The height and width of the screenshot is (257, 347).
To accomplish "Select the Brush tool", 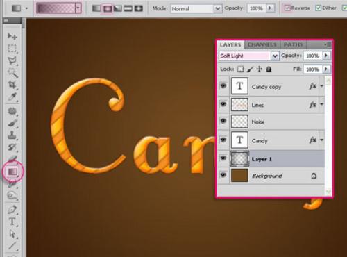I will point(12,123).
